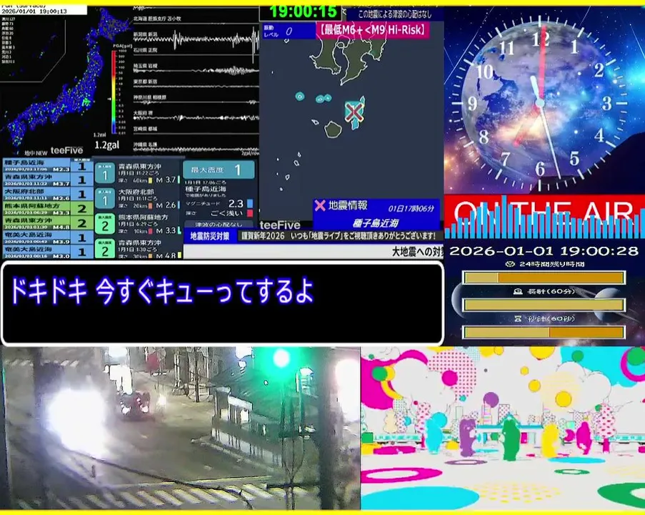Click the 津波の心配なし label
Screen dimensions: 645x515
(219, 225)
